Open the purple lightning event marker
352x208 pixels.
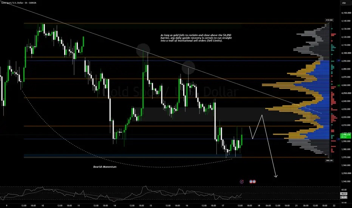click(x=242, y=182)
